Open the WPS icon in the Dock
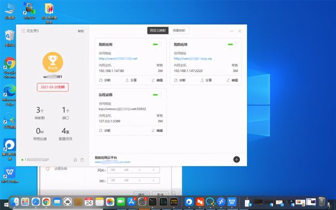The image size is (336, 210). click(232, 202)
